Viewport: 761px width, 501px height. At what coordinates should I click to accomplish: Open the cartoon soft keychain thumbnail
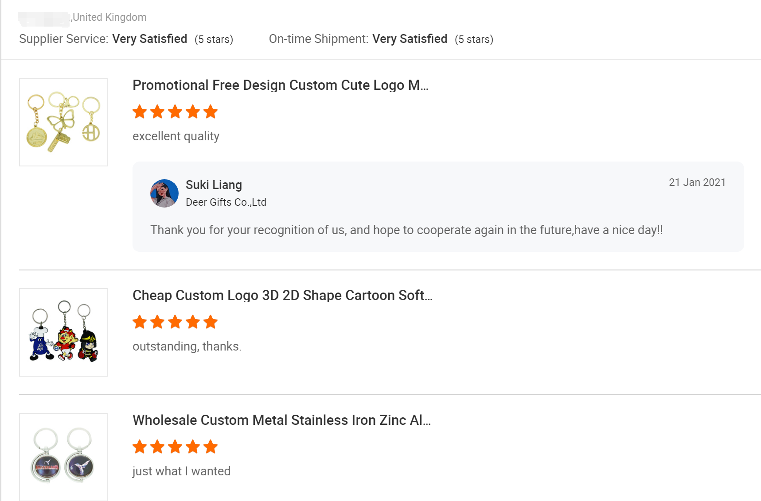point(63,332)
